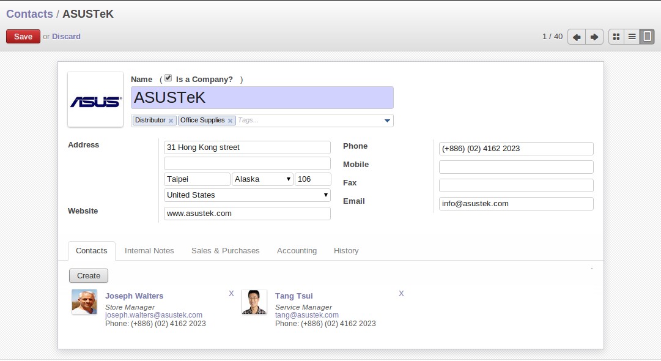Click the empty Fax field
The height and width of the screenshot is (361, 661).
click(516, 185)
